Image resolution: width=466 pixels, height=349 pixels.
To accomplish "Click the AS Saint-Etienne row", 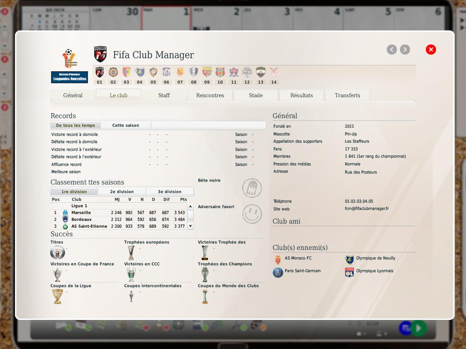I will [x=119, y=226].
